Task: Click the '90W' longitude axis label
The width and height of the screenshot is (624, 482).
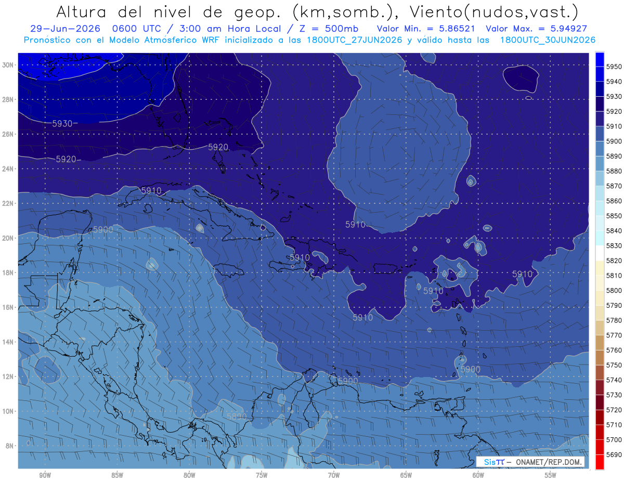Action: click(45, 475)
